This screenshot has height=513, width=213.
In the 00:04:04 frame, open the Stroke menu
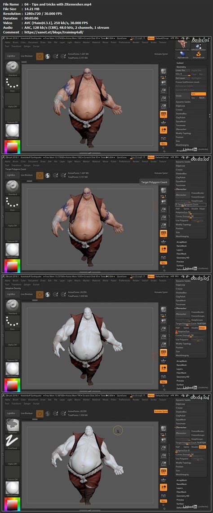[x=154, y=399]
